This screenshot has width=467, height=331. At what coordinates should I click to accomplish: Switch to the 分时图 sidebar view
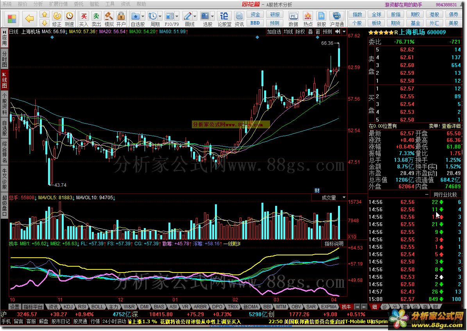(4, 59)
